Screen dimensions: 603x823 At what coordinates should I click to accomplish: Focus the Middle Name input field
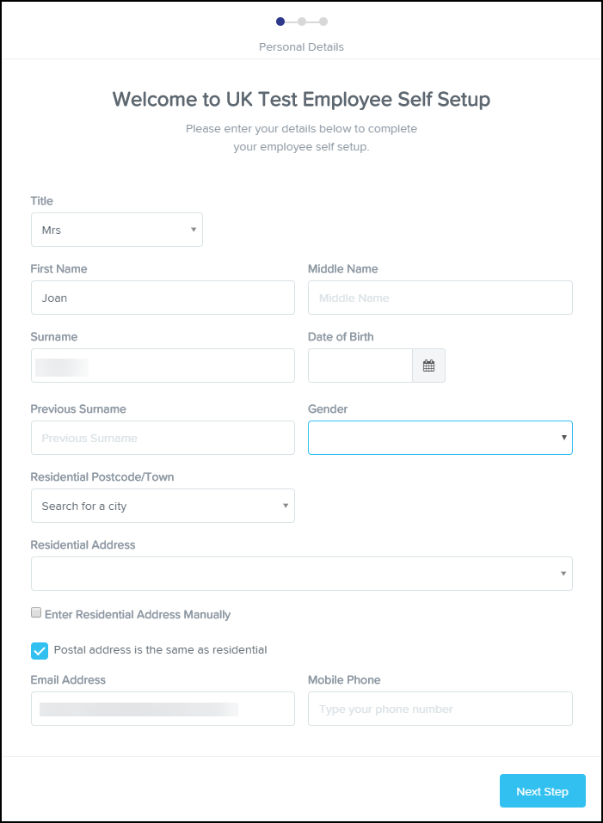[x=440, y=298]
